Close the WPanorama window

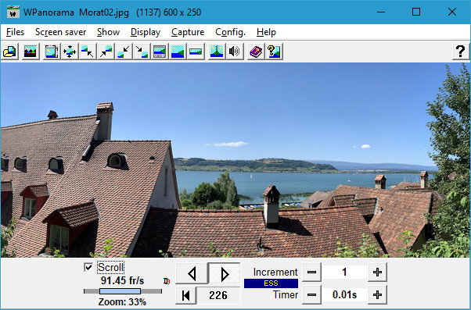click(x=451, y=12)
